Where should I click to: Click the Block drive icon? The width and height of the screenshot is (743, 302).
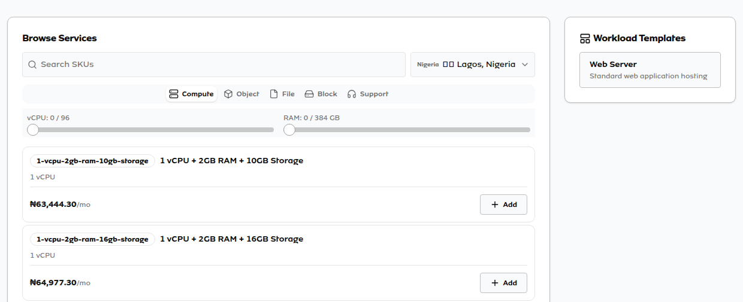point(309,94)
